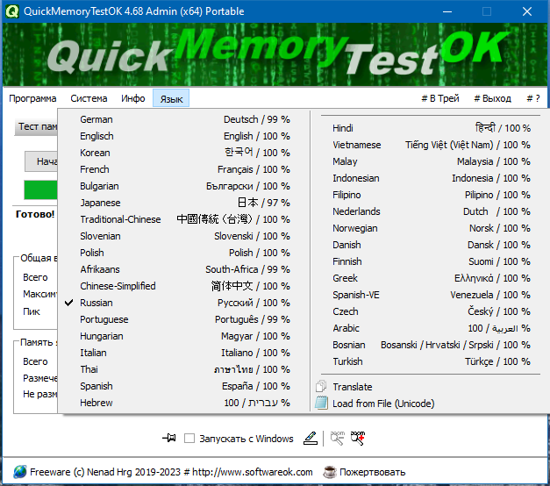Select Vietnamese language
Viewport: 550px width, 486px height.
[x=431, y=145]
